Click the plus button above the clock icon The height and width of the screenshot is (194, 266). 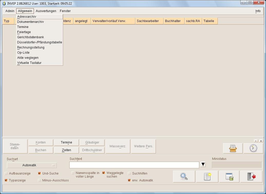coord(261,141)
